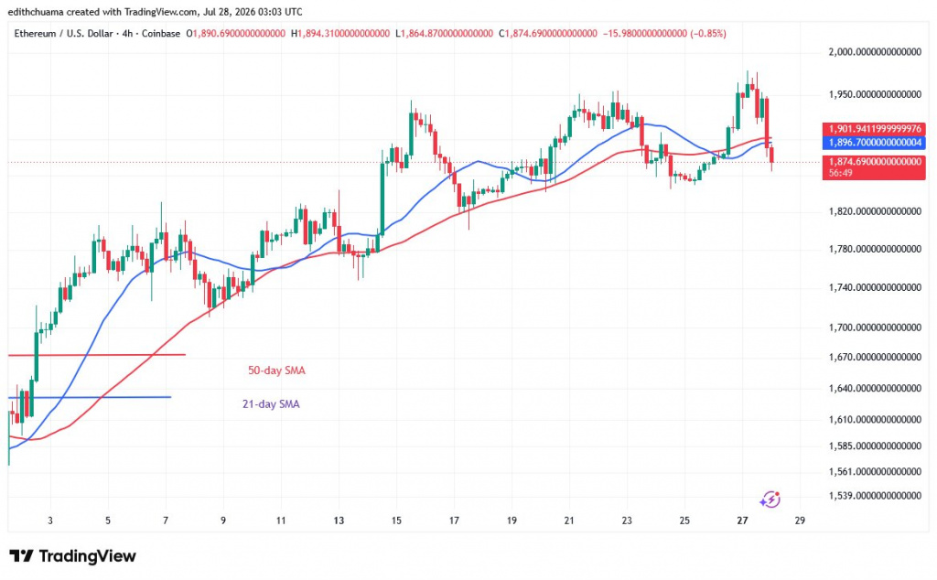This screenshot has height=580, width=937.
Task: Click the Close value C1,874.69 in header
Action: (x=548, y=34)
